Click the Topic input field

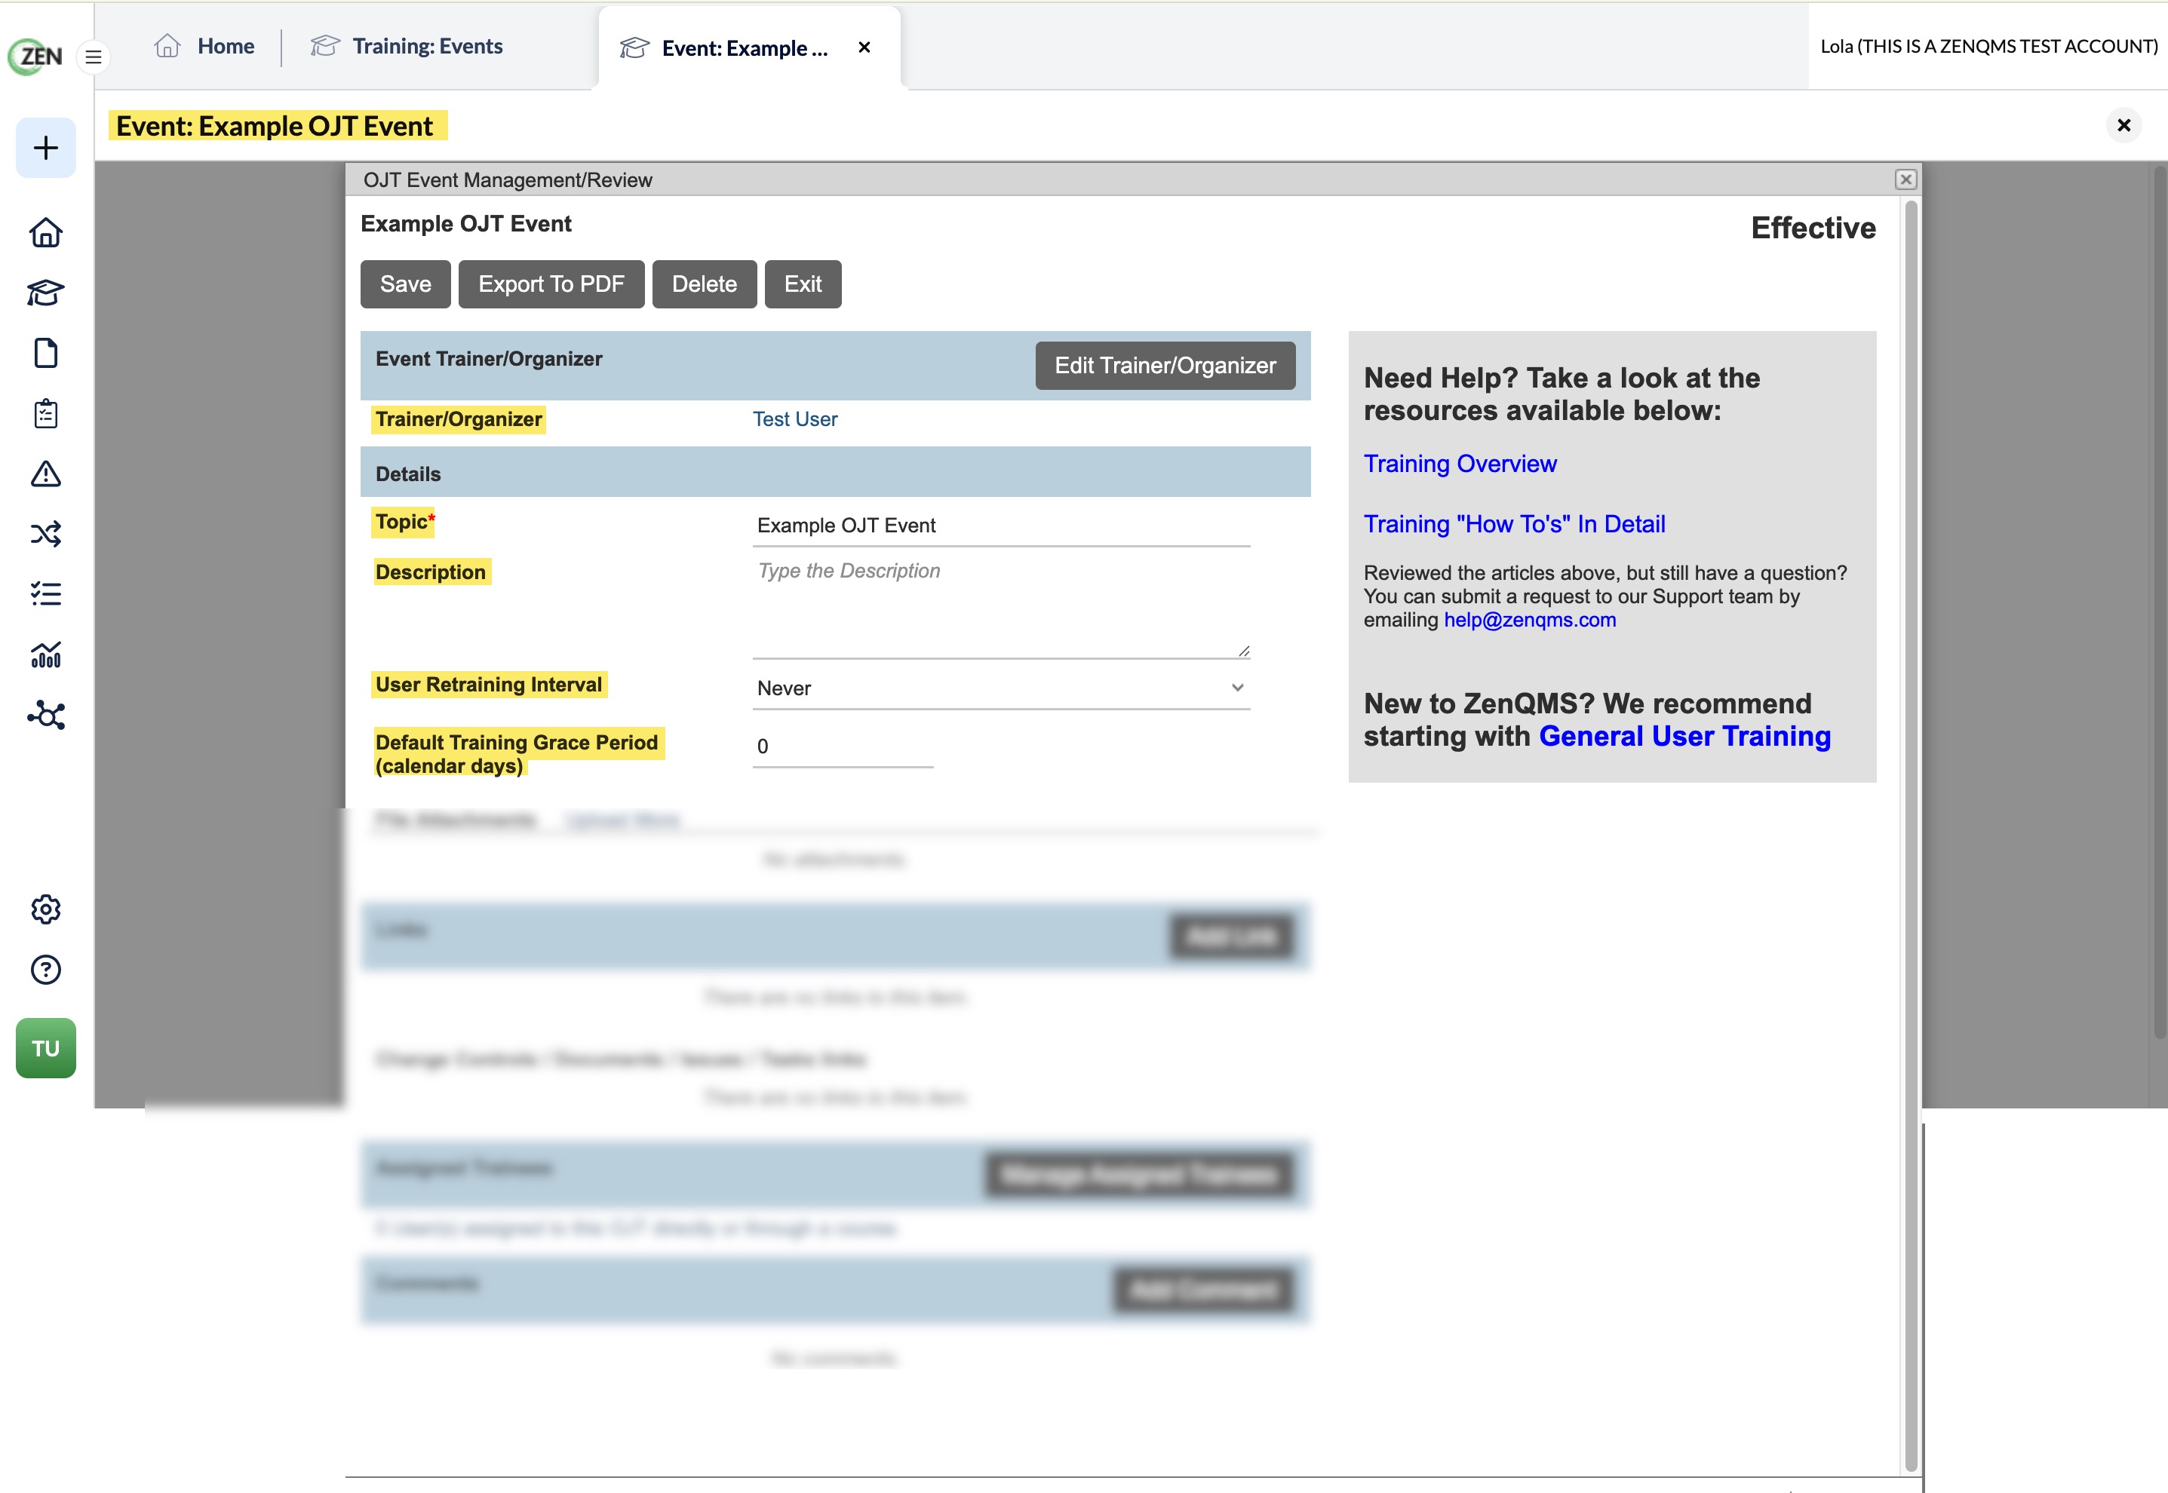point(1001,526)
